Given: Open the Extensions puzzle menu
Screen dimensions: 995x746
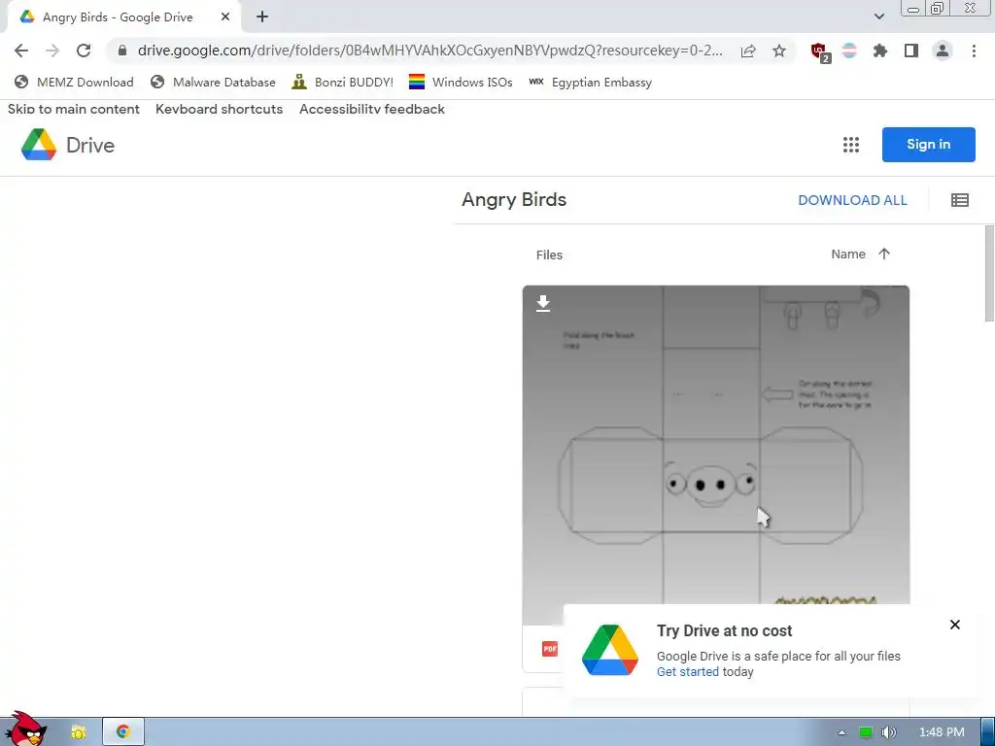Looking at the screenshot, I should [879, 51].
